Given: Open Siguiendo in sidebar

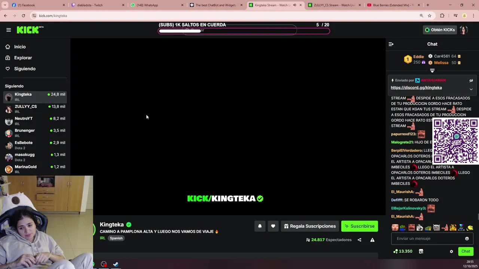Looking at the screenshot, I should 25,69.
